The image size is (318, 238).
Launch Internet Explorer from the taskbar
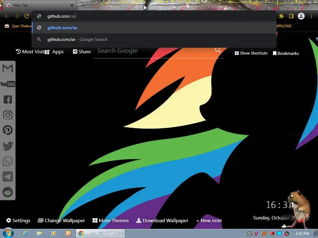coord(25,233)
